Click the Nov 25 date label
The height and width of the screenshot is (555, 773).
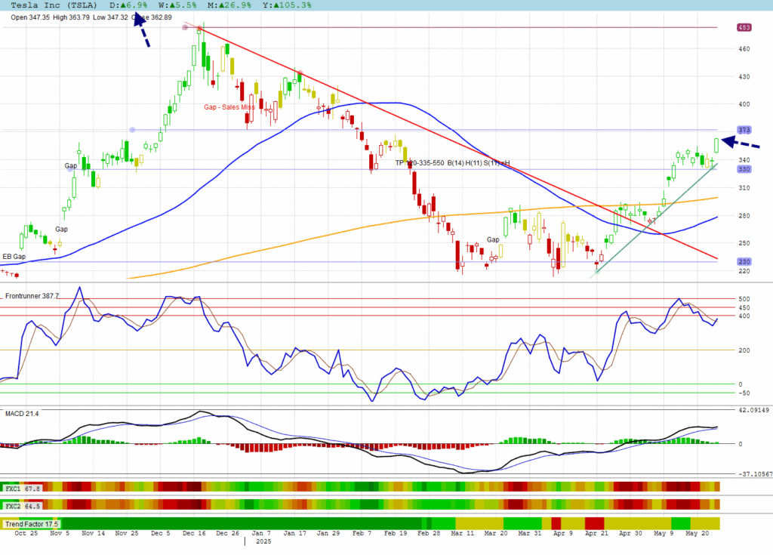click(127, 533)
